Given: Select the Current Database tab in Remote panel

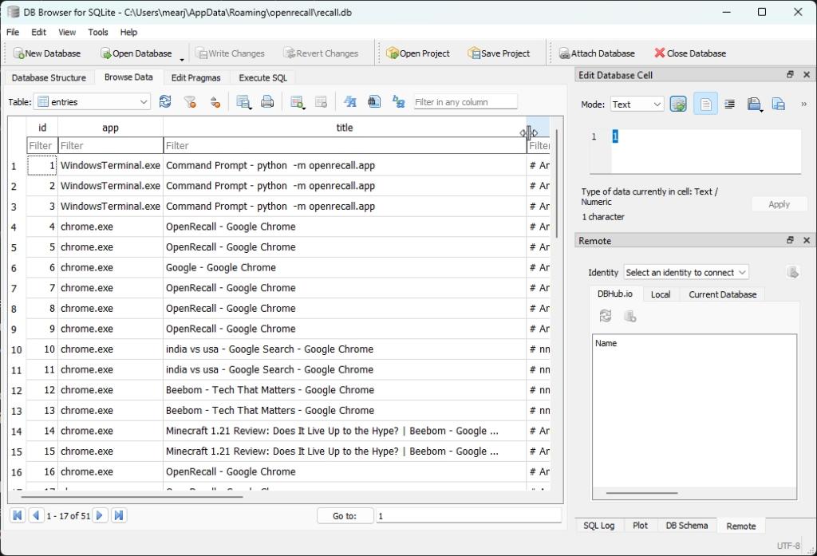Looking at the screenshot, I should [722, 294].
